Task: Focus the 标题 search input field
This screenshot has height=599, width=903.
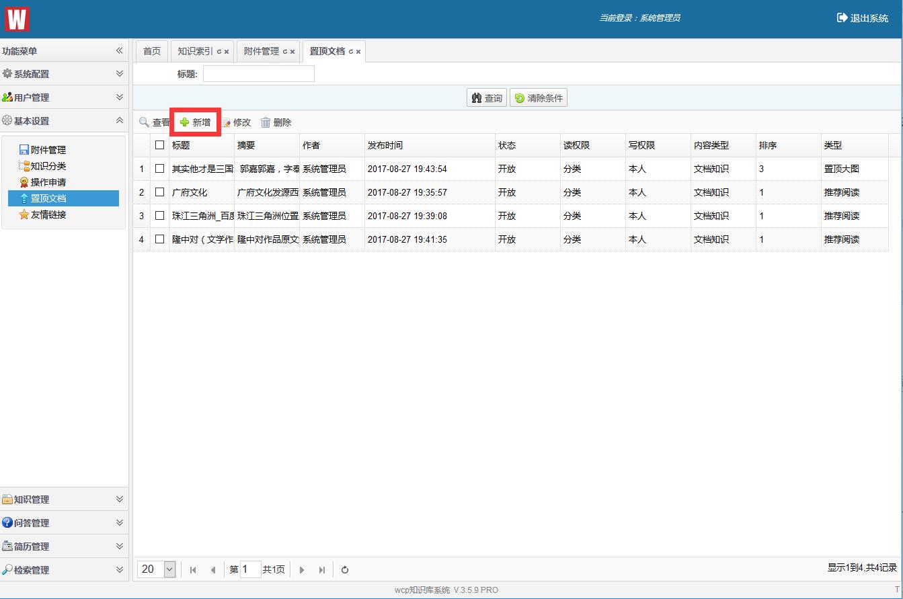Action: (x=259, y=74)
